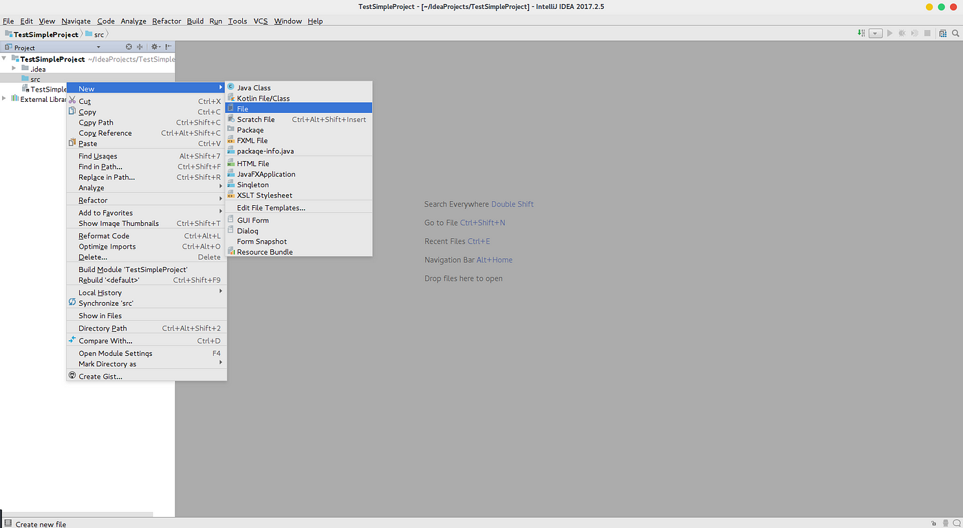This screenshot has width=963, height=528.
Task: Click the scissors icon next to Cut
Action: coord(72,101)
